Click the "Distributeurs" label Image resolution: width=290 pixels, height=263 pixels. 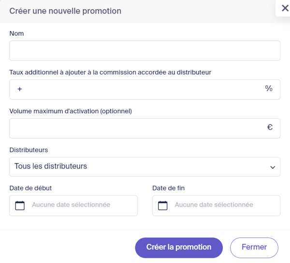[x=29, y=150]
